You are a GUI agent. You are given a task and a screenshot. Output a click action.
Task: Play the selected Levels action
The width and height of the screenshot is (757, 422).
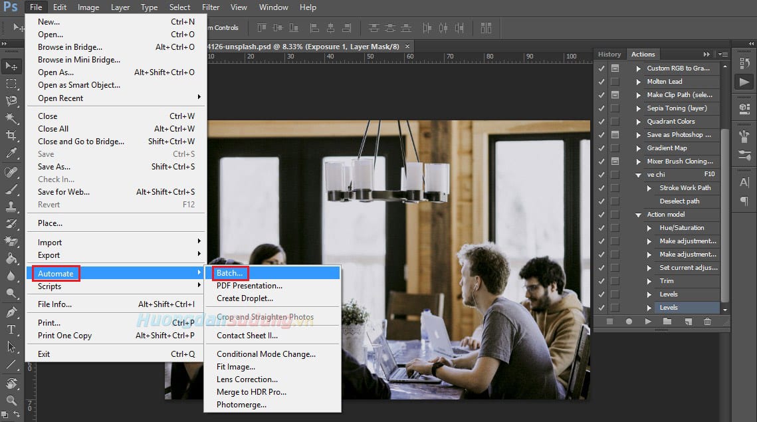click(649, 321)
